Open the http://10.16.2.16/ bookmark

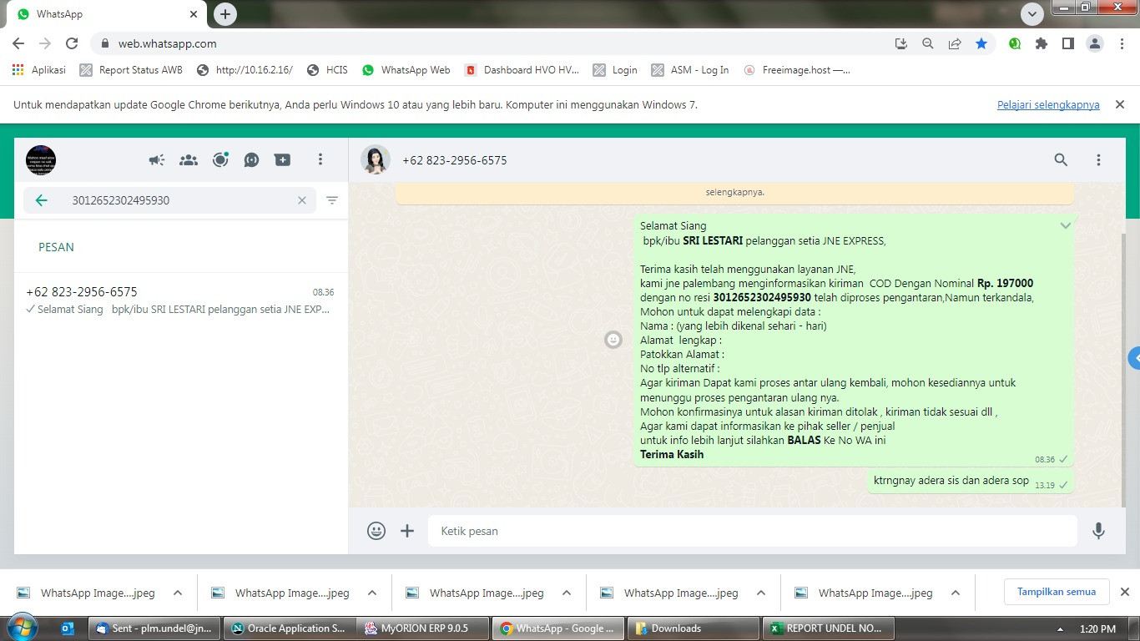pyautogui.click(x=245, y=70)
